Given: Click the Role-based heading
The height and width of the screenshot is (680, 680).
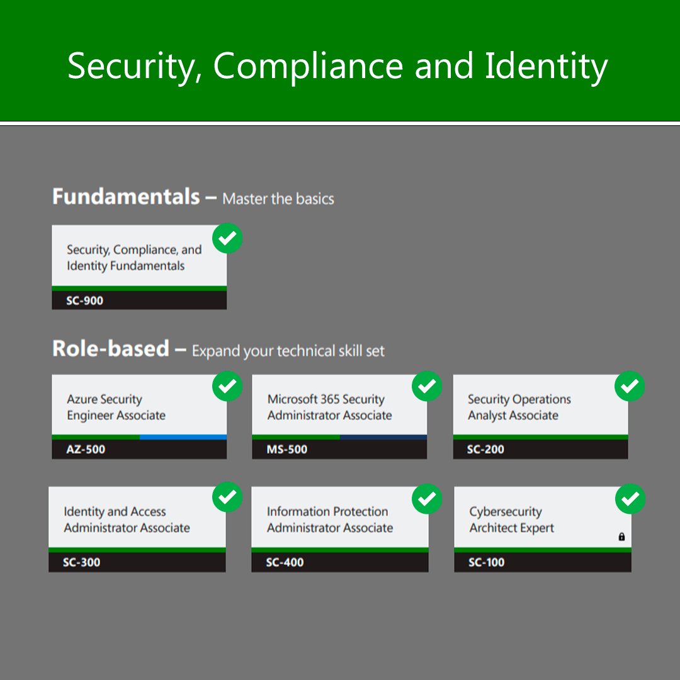Looking at the screenshot, I should 111,348.
